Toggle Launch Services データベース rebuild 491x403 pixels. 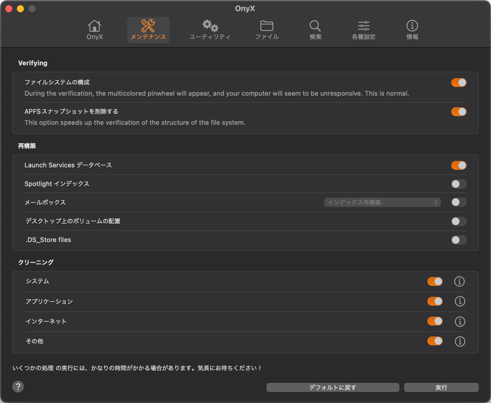pos(459,165)
